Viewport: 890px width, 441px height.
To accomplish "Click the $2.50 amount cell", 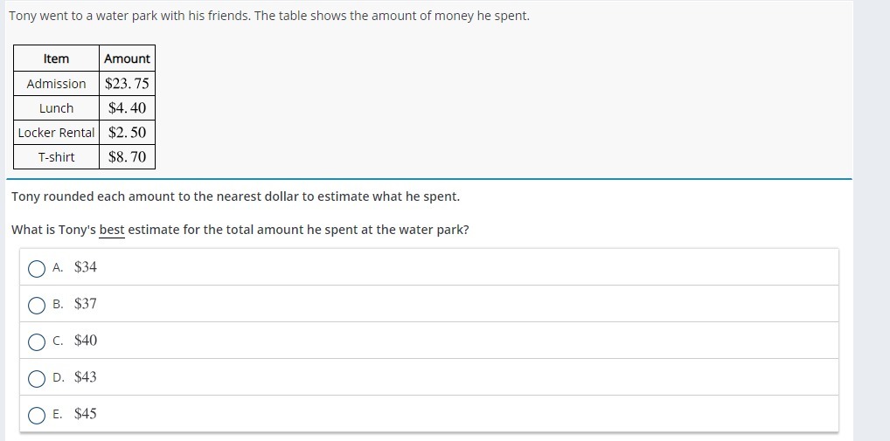I will pyautogui.click(x=127, y=133).
